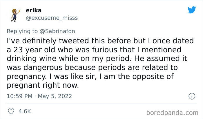Open erika's profile avatar
This screenshot has height=119, width=203.
[x=14, y=14]
